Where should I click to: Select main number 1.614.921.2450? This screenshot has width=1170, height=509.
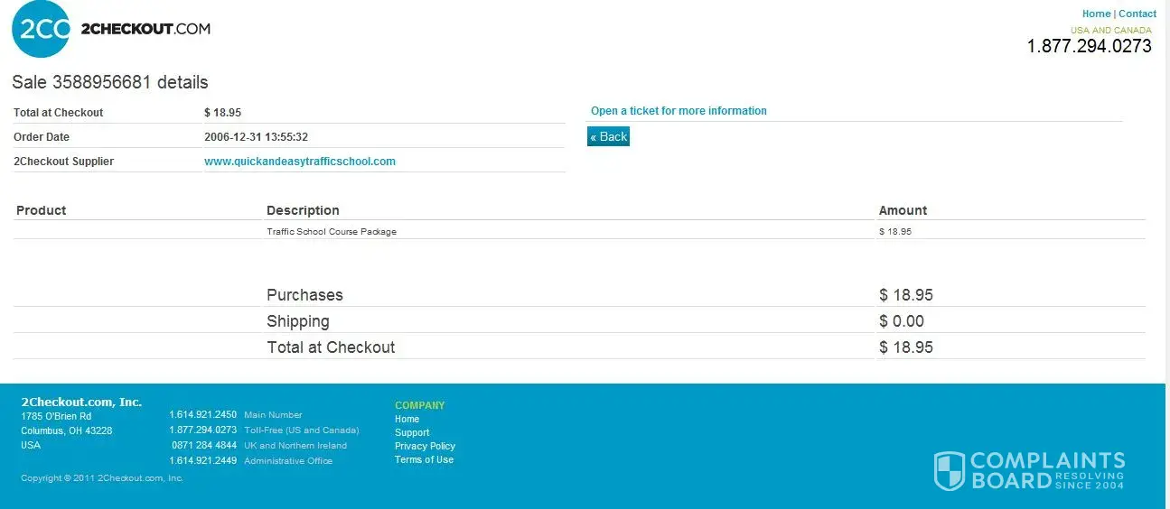203,415
